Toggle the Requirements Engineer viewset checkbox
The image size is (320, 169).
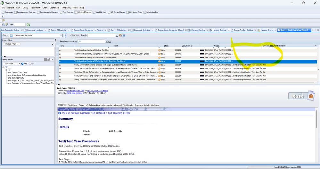tap(15, 12)
